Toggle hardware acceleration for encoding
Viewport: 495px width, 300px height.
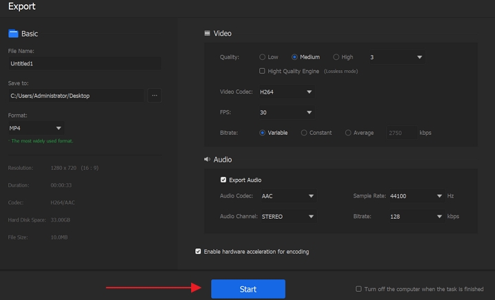pyautogui.click(x=199, y=252)
